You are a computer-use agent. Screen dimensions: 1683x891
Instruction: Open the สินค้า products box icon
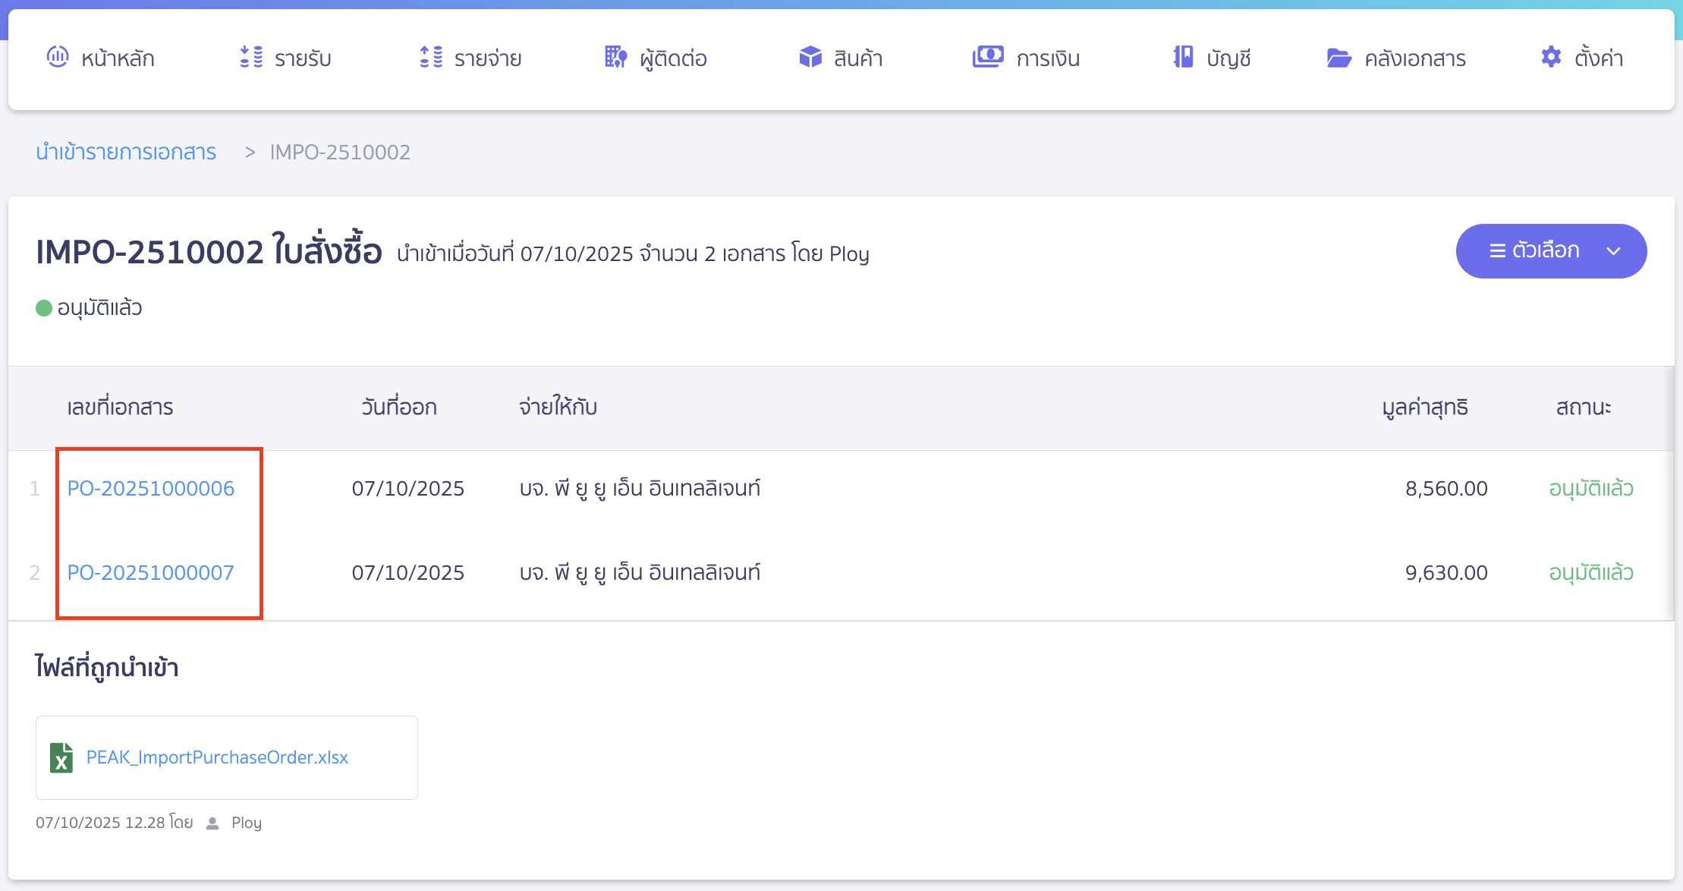[810, 57]
